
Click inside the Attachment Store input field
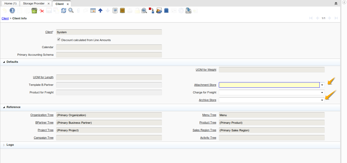(x=269, y=85)
